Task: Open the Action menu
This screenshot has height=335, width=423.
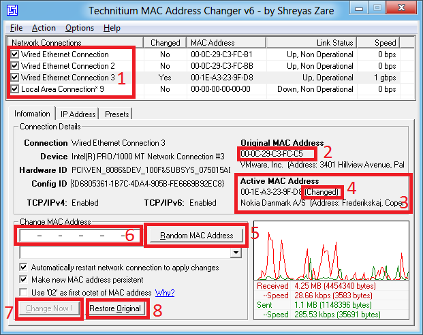Action: pyautogui.click(x=44, y=28)
